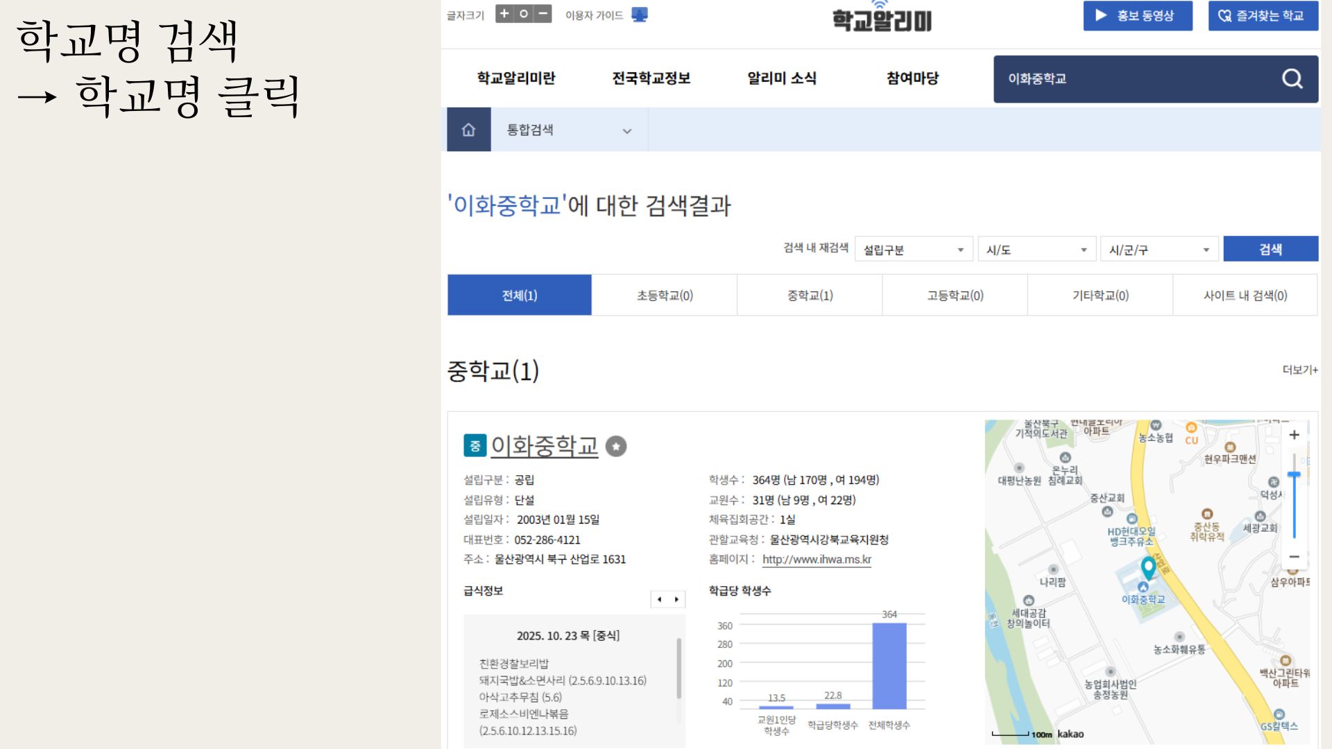This screenshot has height=749, width=1332.
Task: Open 전국학교정보 menu
Action: point(651,78)
